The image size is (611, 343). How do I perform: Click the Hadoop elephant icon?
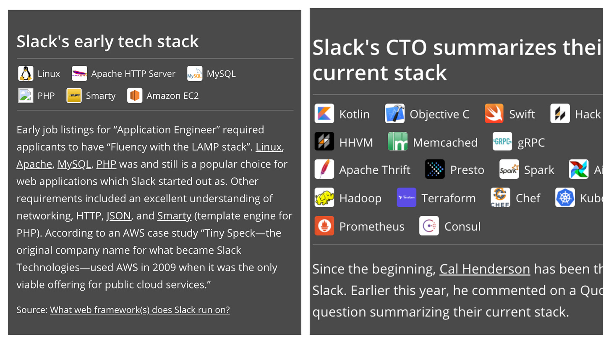point(324,198)
